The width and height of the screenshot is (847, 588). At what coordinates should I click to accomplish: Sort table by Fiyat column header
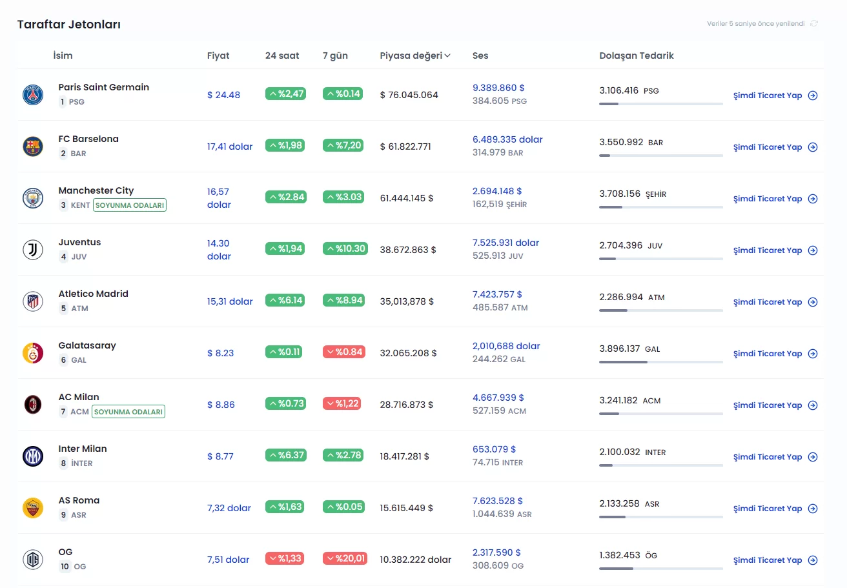coord(218,56)
